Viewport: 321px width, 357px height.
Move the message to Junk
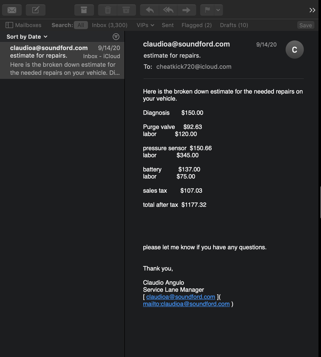click(126, 10)
